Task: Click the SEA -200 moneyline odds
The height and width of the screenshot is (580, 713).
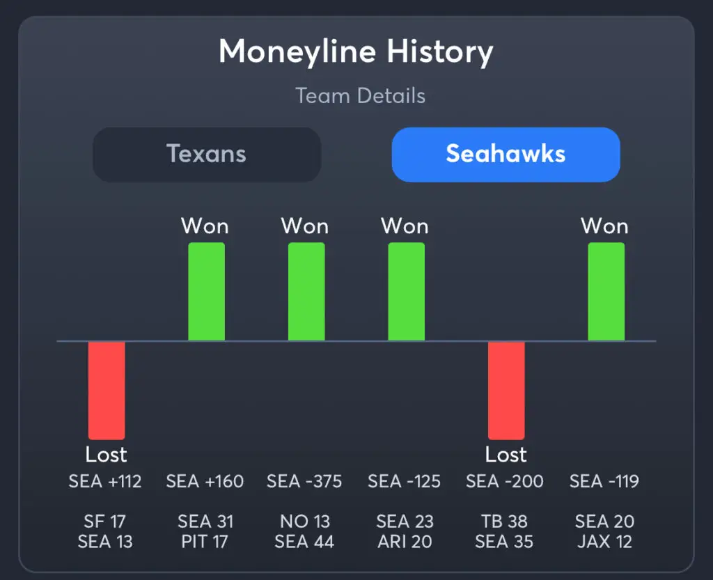Action: 505,481
